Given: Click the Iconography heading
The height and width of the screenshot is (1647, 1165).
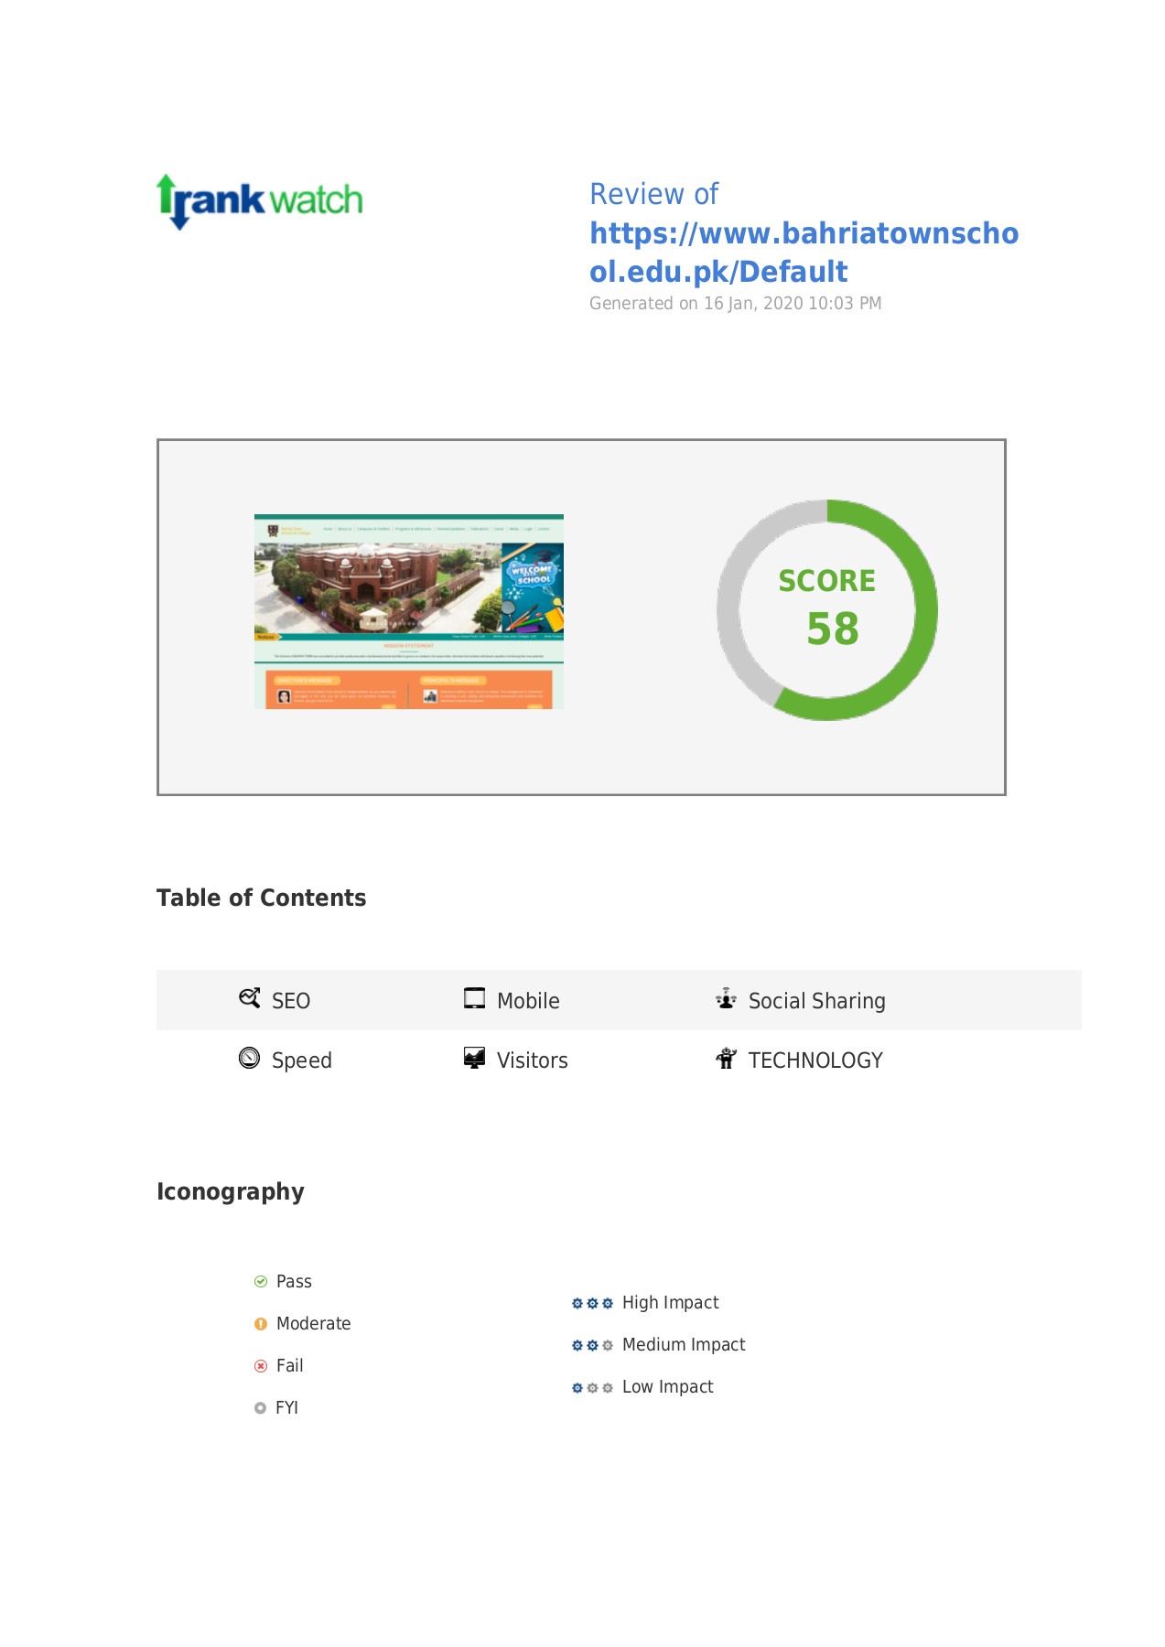Looking at the screenshot, I should click(x=231, y=1191).
